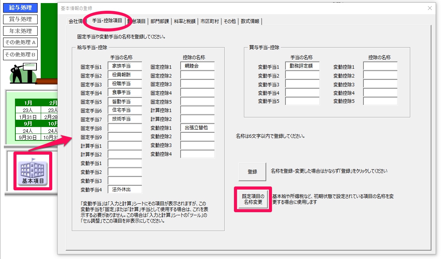
Task: Click the empty 給与 変動控除2 field
Action: coord(197,137)
